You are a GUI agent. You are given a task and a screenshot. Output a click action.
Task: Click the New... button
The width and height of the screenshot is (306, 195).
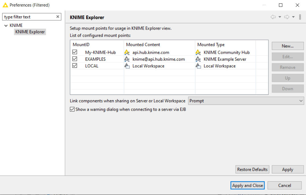288,46
